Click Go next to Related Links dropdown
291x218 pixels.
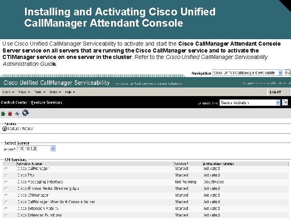pyautogui.click(x=285, y=102)
